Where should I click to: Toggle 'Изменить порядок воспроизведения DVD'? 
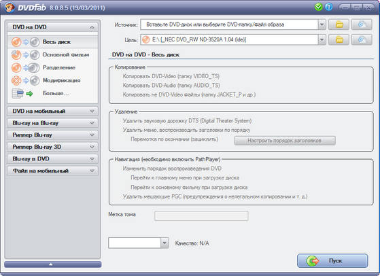tap(172, 169)
